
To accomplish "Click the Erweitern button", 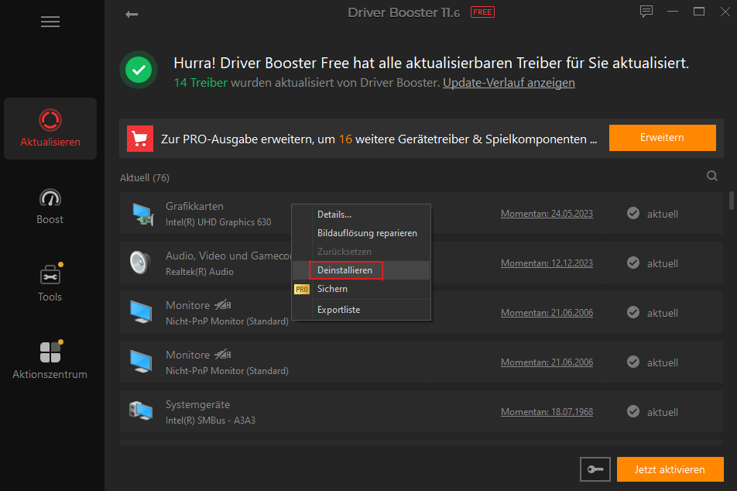I will point(662,138).
